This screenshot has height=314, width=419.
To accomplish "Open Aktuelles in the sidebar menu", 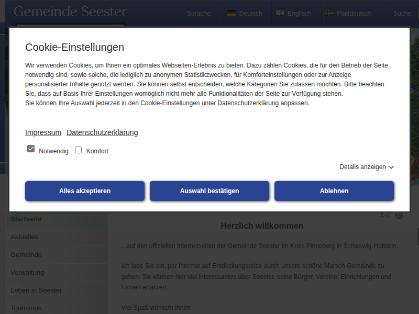I will coord(25,237).
